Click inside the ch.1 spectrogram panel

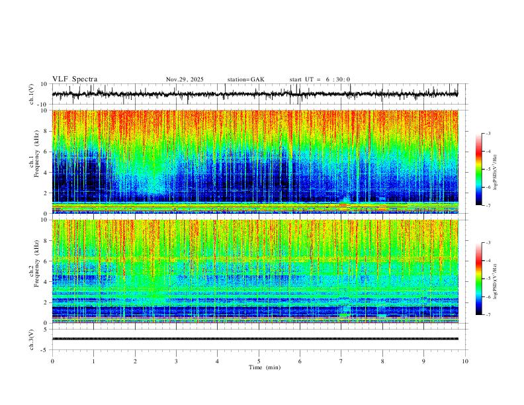tap(255, 161)
